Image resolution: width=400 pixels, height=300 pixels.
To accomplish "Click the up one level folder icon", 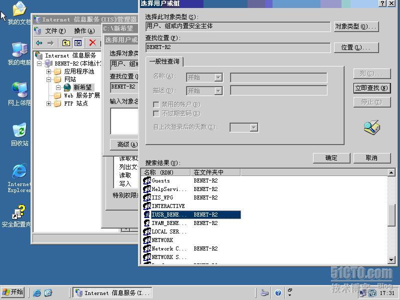I will (x=66, y=43).
